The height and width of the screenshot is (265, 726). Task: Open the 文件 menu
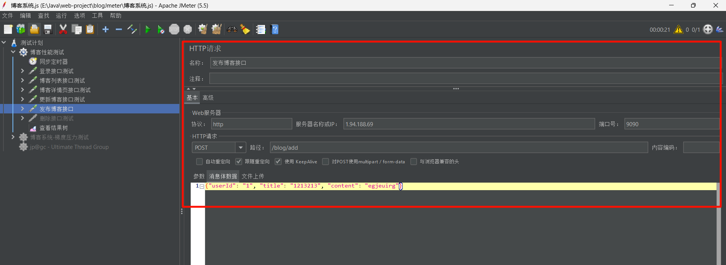(8, 15)
